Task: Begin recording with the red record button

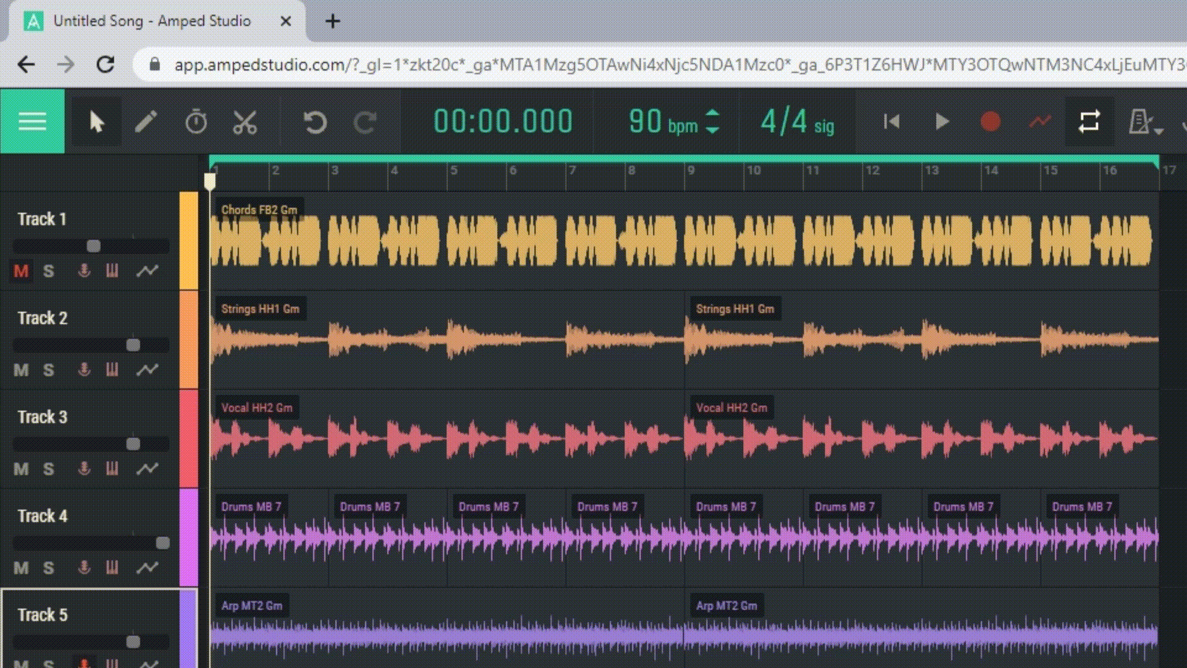Action: pos(990,121)
